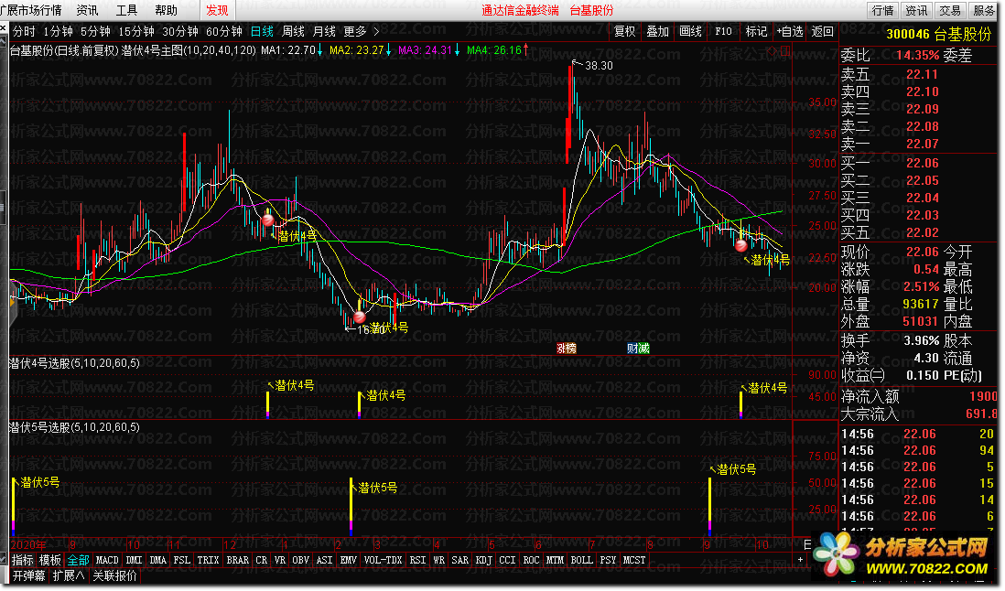Select the RSI indicator tab
Screen dimensions: 1005x591
[418, 560]
